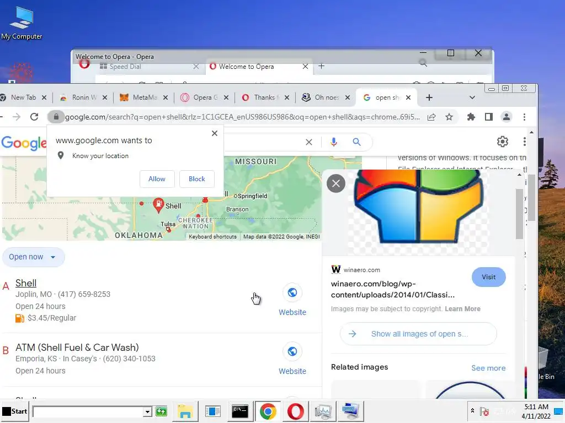The width and height of the screenshot is (565, 423).
Task: Open Learn More copyright link
Action: click(x=462, y=309)
